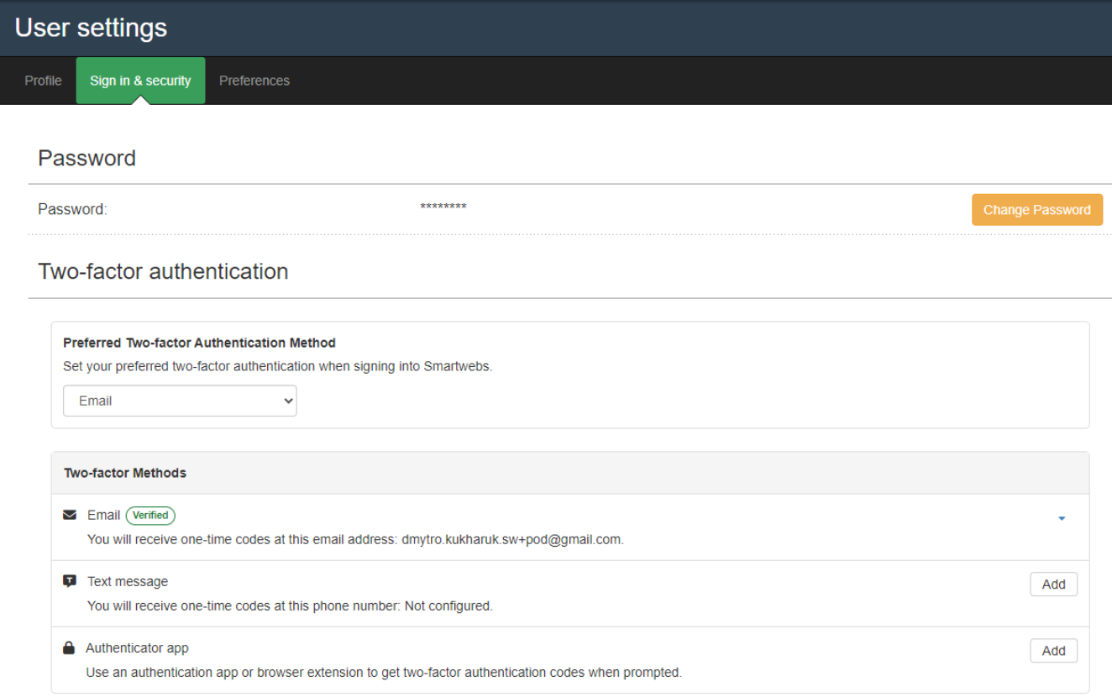Add a Text message two-factor method
Screen dimensions: 1112x697
[1053, 584]
